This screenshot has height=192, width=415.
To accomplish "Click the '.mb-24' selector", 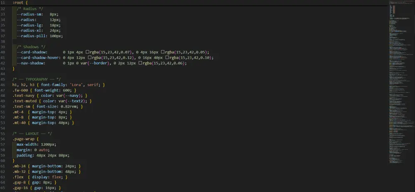I will (19, 166).
